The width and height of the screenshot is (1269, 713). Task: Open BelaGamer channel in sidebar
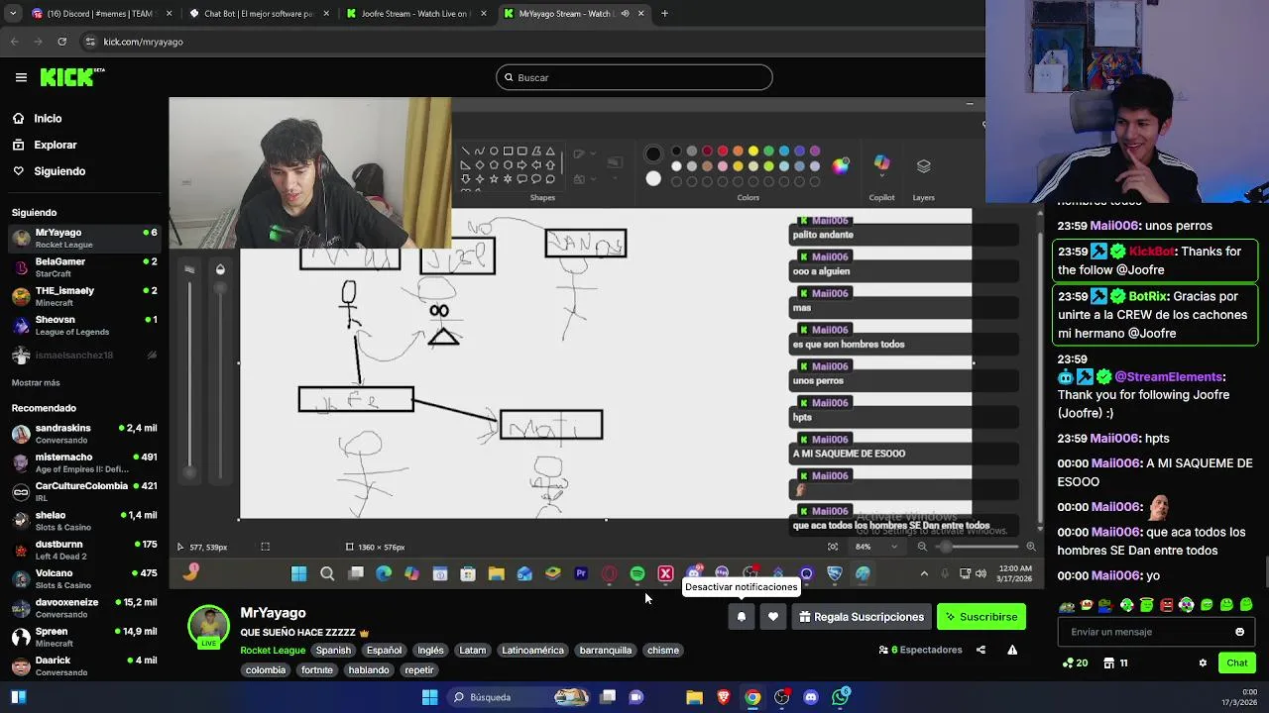(x=84, y=267)
